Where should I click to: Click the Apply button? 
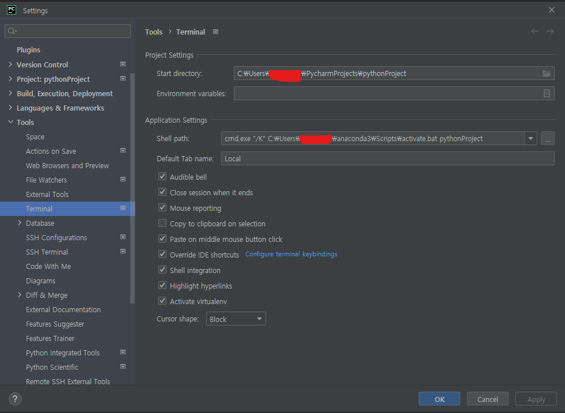536,399
